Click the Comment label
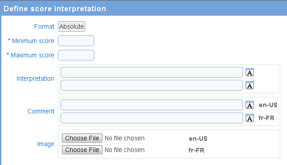This screenshot has width=287, height=165. pyautogui.click(x=41, y=111)
